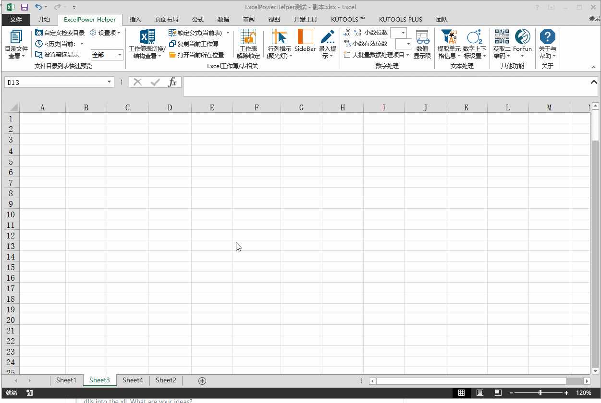Open the 审阅 Review tab
601x403 pixels.
pos(249,19)
